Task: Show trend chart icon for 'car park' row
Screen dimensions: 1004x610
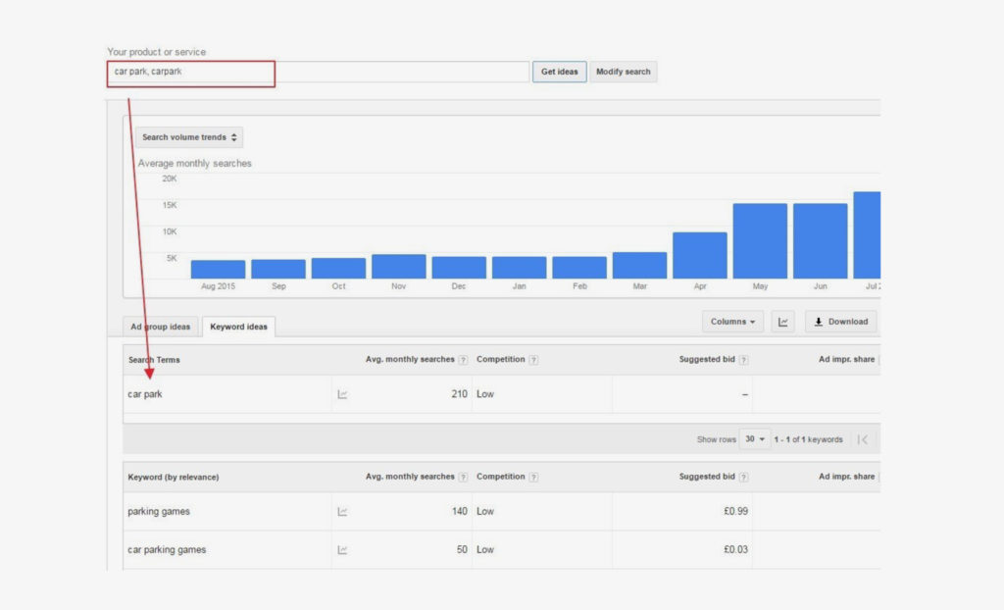Action: tap(342, 394)
